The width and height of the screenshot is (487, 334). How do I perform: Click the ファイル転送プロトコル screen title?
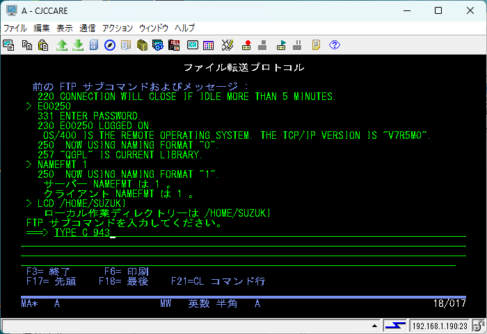pyautogui.click(x=243, y=67)
